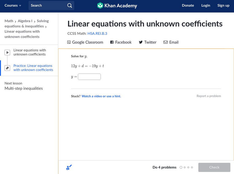The image size is (234, 174).
Task: Expand the Courses dropdown
Action: tap(13, 6)
